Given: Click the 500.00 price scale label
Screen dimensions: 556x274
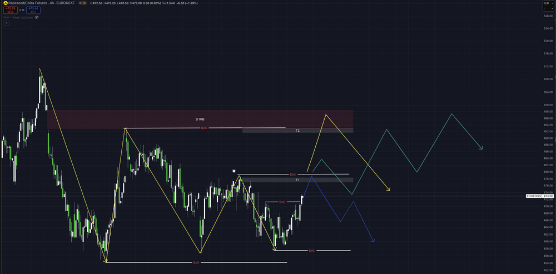Looking at the screenshot, I should click(x=548, y=105).
